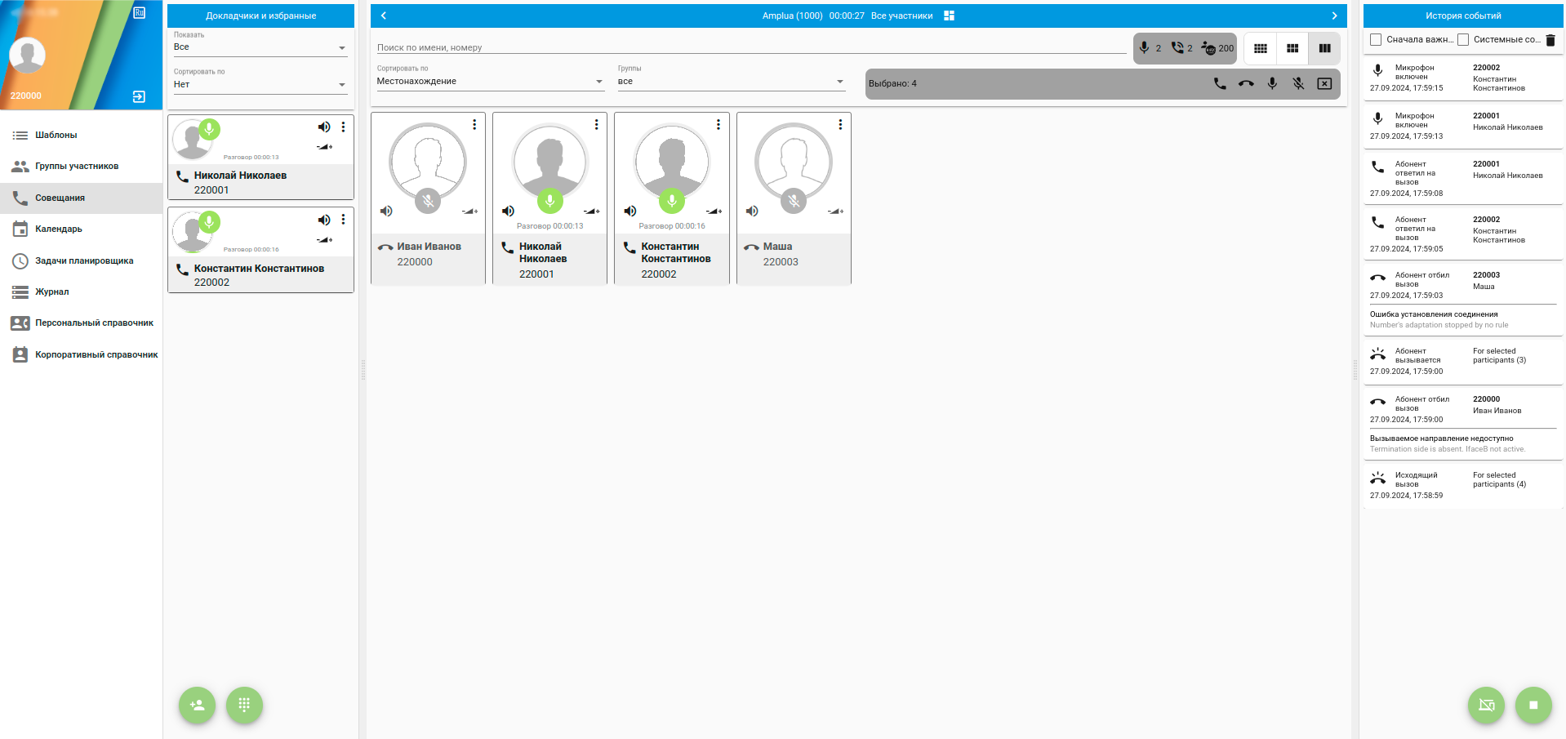Image resolution: width=1566 pixels, height=739 pixels.
Task: Expand the 'Местонахождение' sort dropdown
Action: tap(489, 82)
